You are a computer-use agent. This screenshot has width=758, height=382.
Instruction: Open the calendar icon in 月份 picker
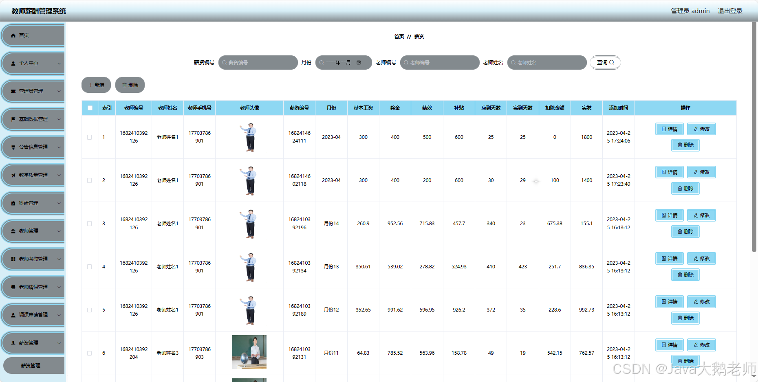(x=359, y=63)
